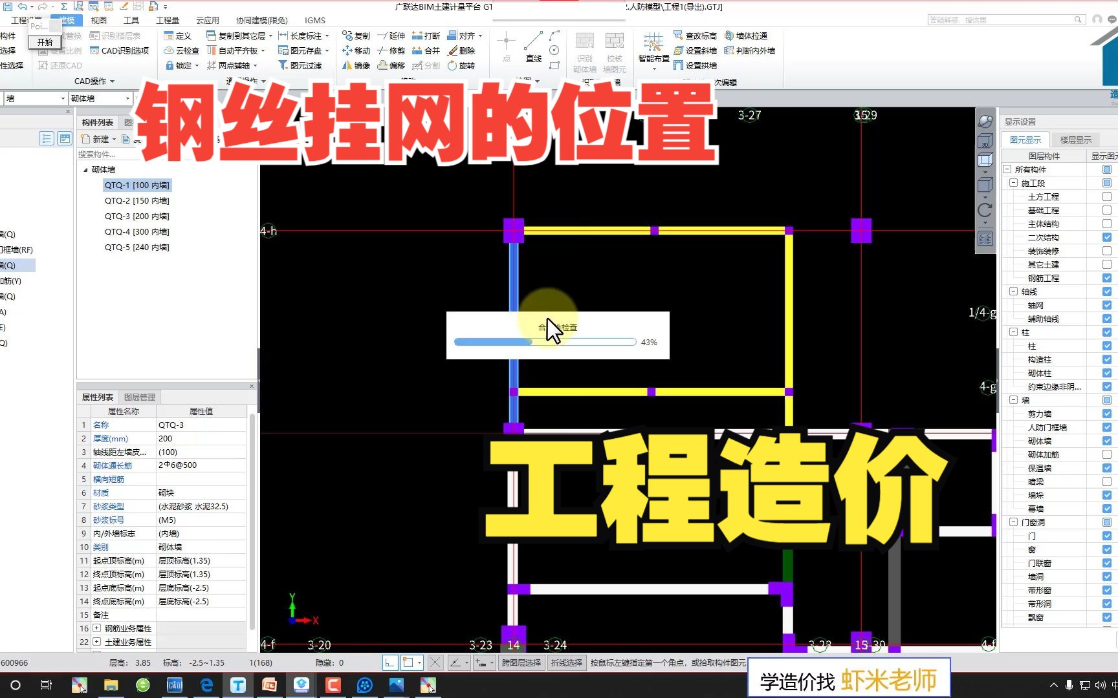Select the 旋转 rotate tool
This screenshot has width=1118, height=698.
461,65
